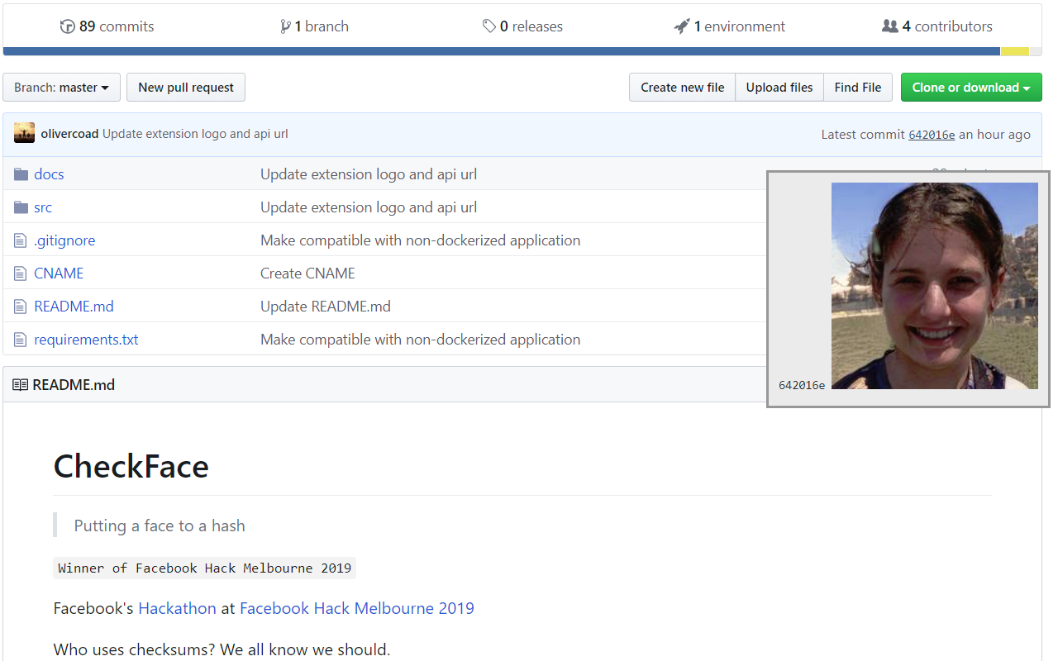The image size is (1058, 661).
Task: Click the .gitignore file icon
Action: 21,240
